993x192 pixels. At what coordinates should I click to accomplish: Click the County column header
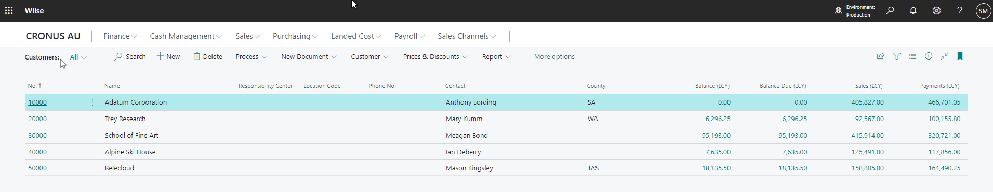[596, 86]
